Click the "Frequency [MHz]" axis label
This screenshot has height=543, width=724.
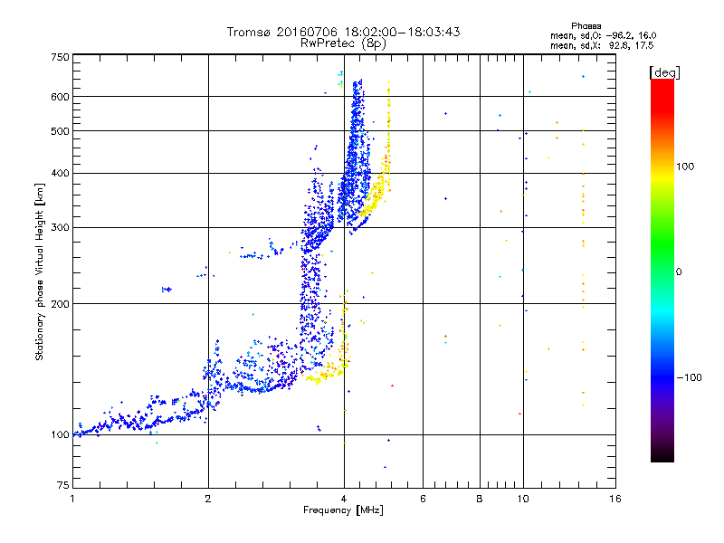(343, 510)
